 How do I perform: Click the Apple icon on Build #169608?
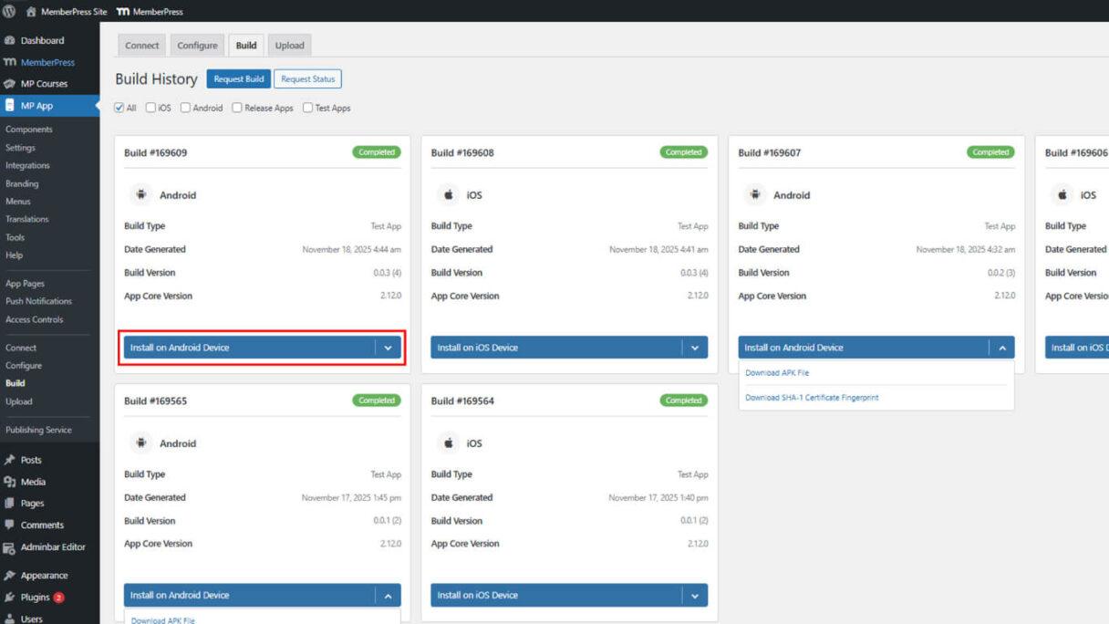point(447,193)
